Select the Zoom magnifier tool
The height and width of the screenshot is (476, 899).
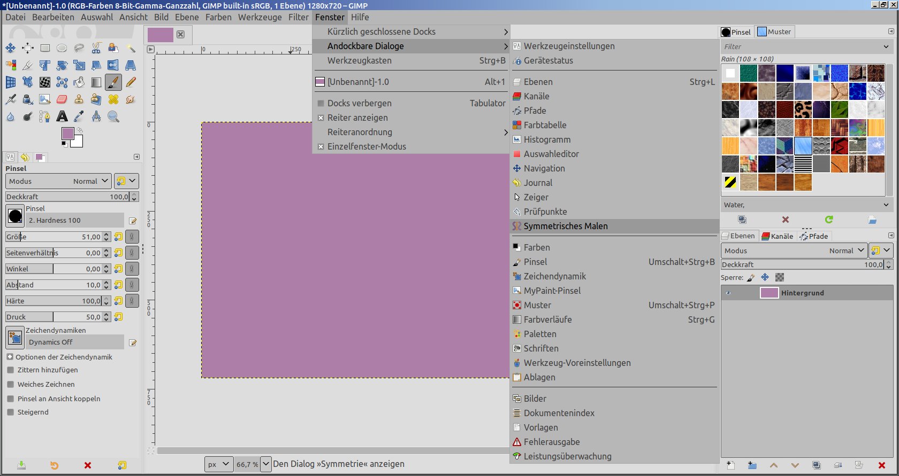(113, 116)
